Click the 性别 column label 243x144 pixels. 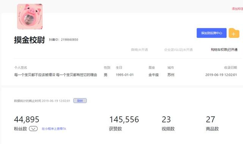coord(107,67)
